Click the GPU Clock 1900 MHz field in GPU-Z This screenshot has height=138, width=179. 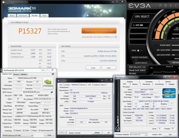17,120
